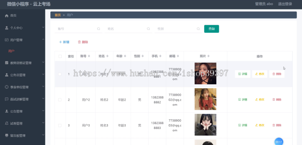
Task: Expand the 试卷管理 chevron
Action: click(43, 123)
